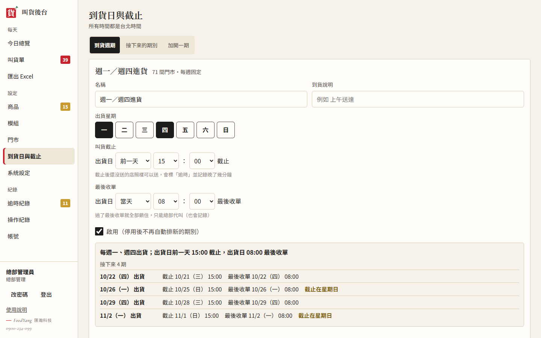This screenshot has width=541, height=338.
Task: Click the 15 badge beside 商品
Action: (x=65, y=107)
